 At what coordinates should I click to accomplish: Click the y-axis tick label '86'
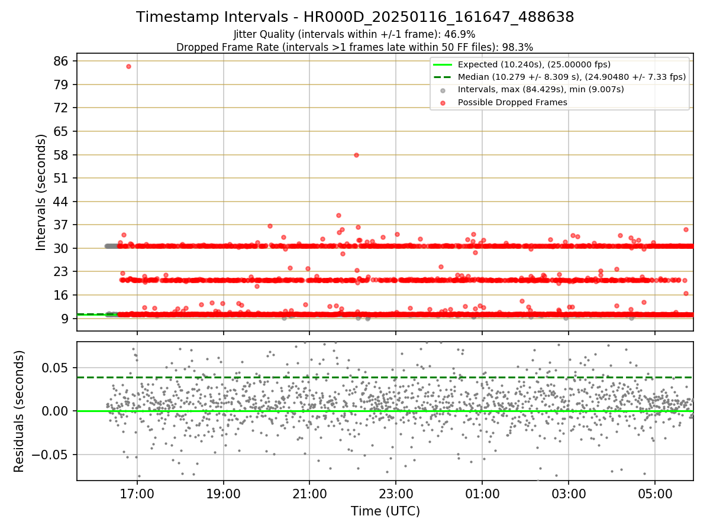click(61, 61)
